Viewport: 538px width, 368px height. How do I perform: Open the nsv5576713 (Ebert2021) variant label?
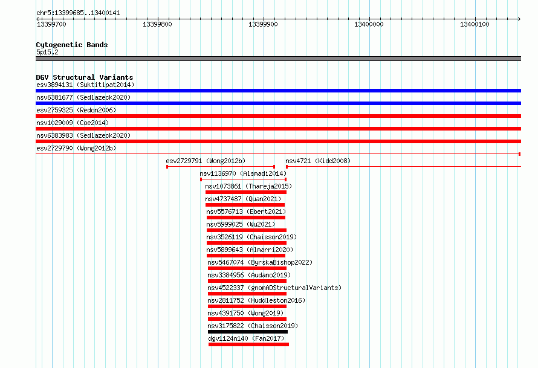[x=246, y=211]
